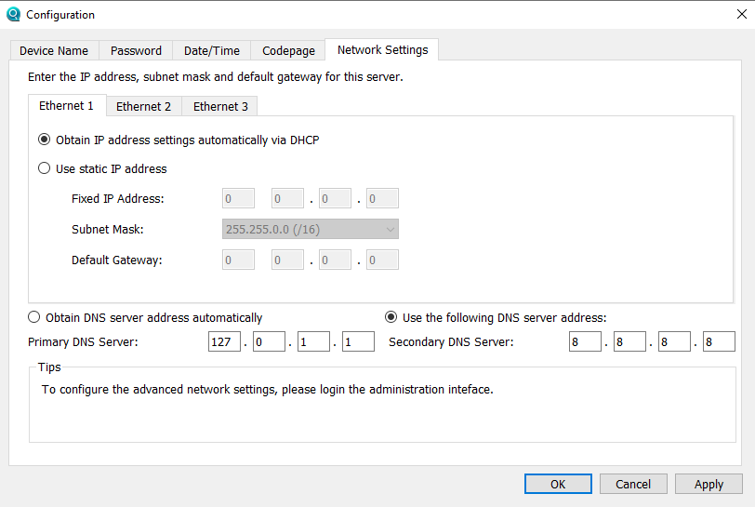
Task: Click the first Fixed IP Address octet field
Action: coord(238,198)
